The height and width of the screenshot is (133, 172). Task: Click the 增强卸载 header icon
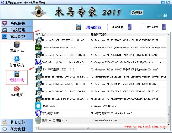[79, 27]
